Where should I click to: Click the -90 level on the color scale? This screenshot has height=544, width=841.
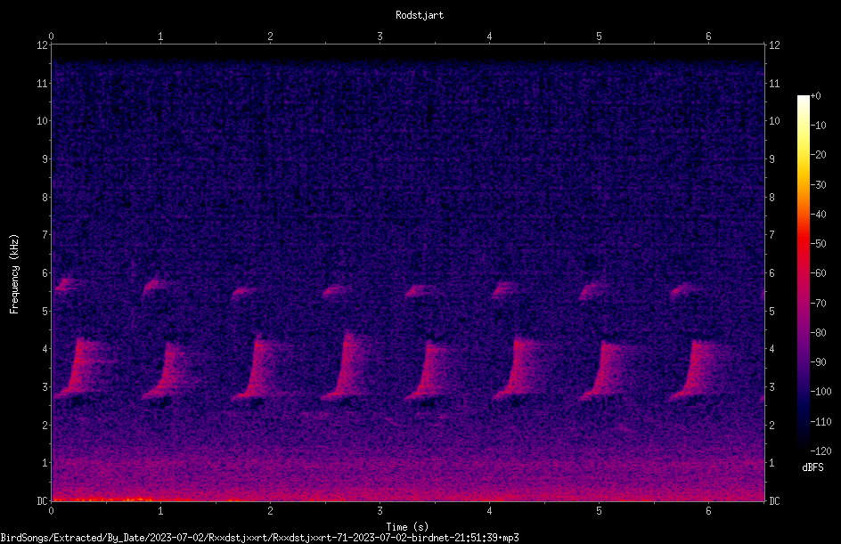(818, 361)
